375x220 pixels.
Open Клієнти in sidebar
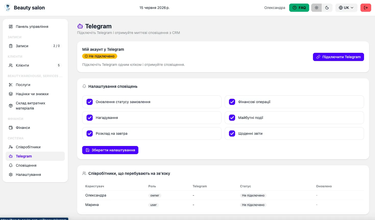pos(35,65)
